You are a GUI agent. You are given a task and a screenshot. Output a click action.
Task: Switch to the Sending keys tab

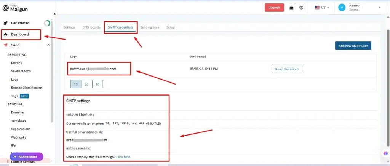pos(149,27)
